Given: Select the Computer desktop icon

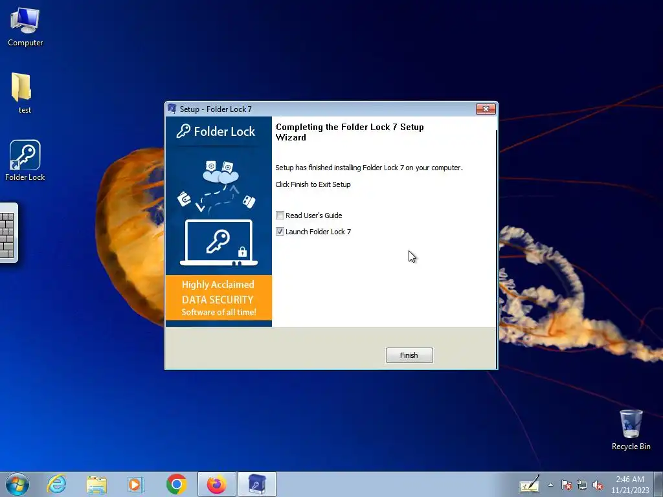Looking at the screenshot, I should pos(25,27).
